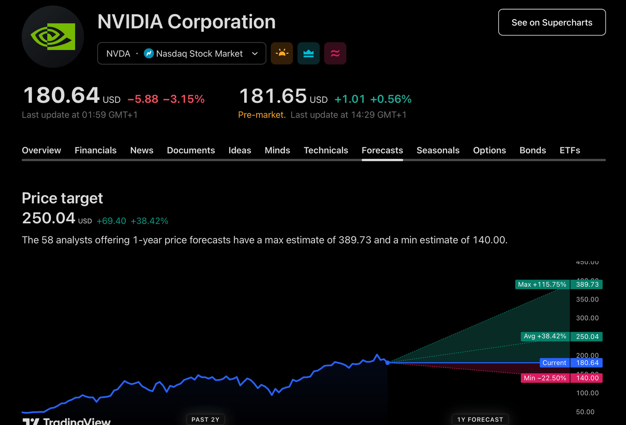This screenshot has height=425, width=626.
Task: Go to the Technicals tab
Action: coord(326,150)
